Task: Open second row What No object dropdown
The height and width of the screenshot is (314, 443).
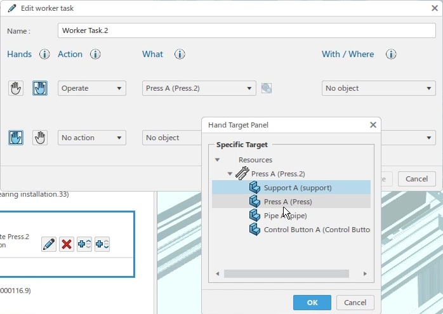Action: [172, 138]
